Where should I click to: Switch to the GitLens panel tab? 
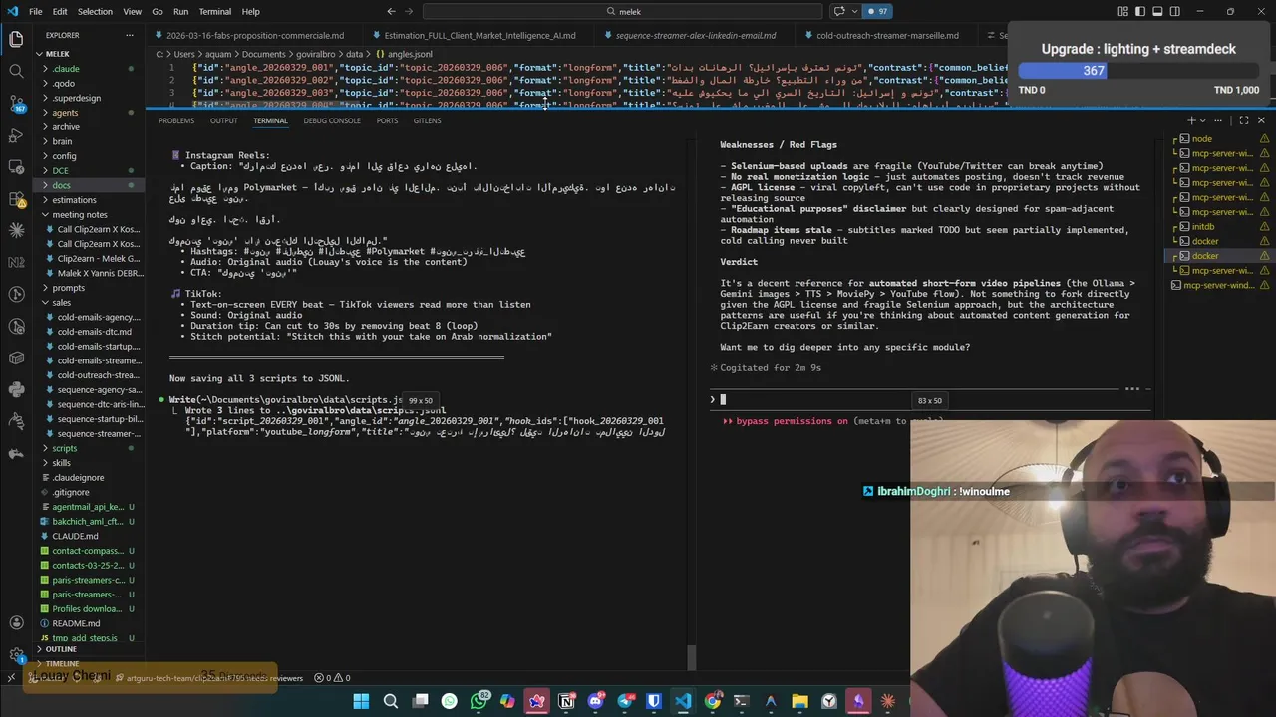tap(427, 120)
